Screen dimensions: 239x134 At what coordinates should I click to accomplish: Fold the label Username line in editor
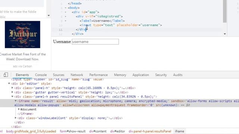[66, 21]
